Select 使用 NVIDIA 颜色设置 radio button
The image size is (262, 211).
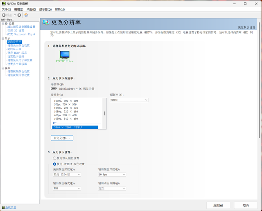(x=54, y=164)
